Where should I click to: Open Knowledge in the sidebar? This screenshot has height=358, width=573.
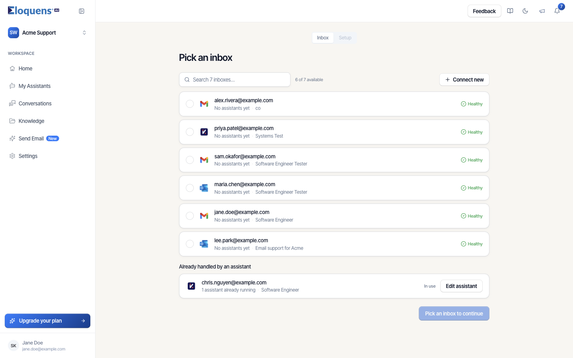47,121
